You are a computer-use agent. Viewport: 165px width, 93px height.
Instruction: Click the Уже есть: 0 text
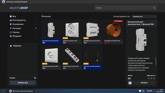pyautogui.click(x=151, y=75)
